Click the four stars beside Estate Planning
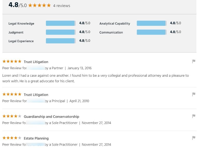The height and width of the screenshot is (148, 198). (12, 138)
